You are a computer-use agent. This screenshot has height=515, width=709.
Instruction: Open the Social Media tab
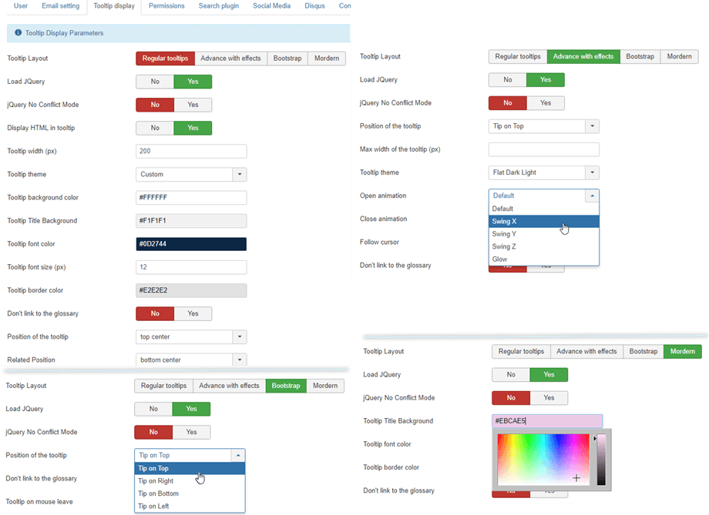coord(271,6)
